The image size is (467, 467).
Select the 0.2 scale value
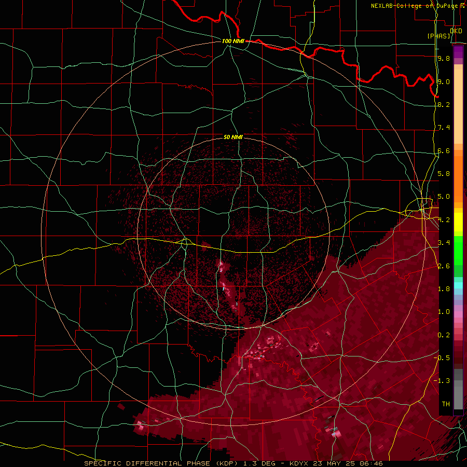pyautogui.click(x=444, y=335)
